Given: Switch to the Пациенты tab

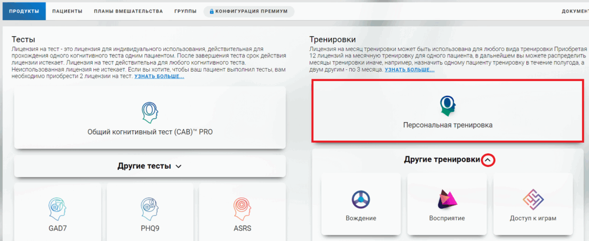Looking at the screenshot, I should 67,11.
